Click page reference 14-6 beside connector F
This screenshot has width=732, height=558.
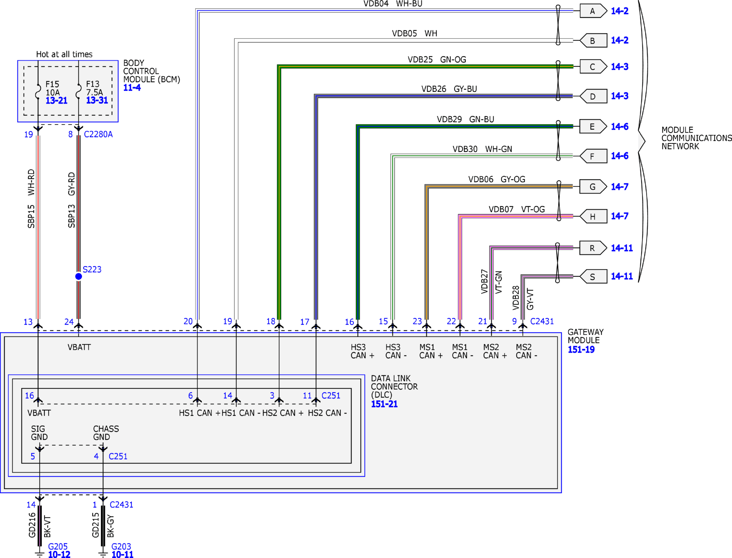click(619, 156)
